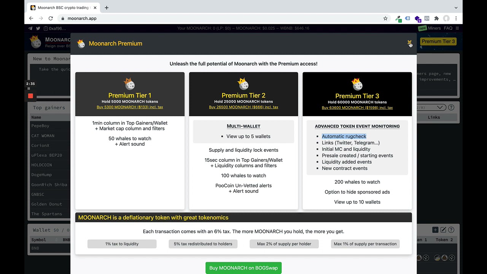Viewport: 487px width, 274px height.
Task: Open the FAQ page
Action: point(448,28)
